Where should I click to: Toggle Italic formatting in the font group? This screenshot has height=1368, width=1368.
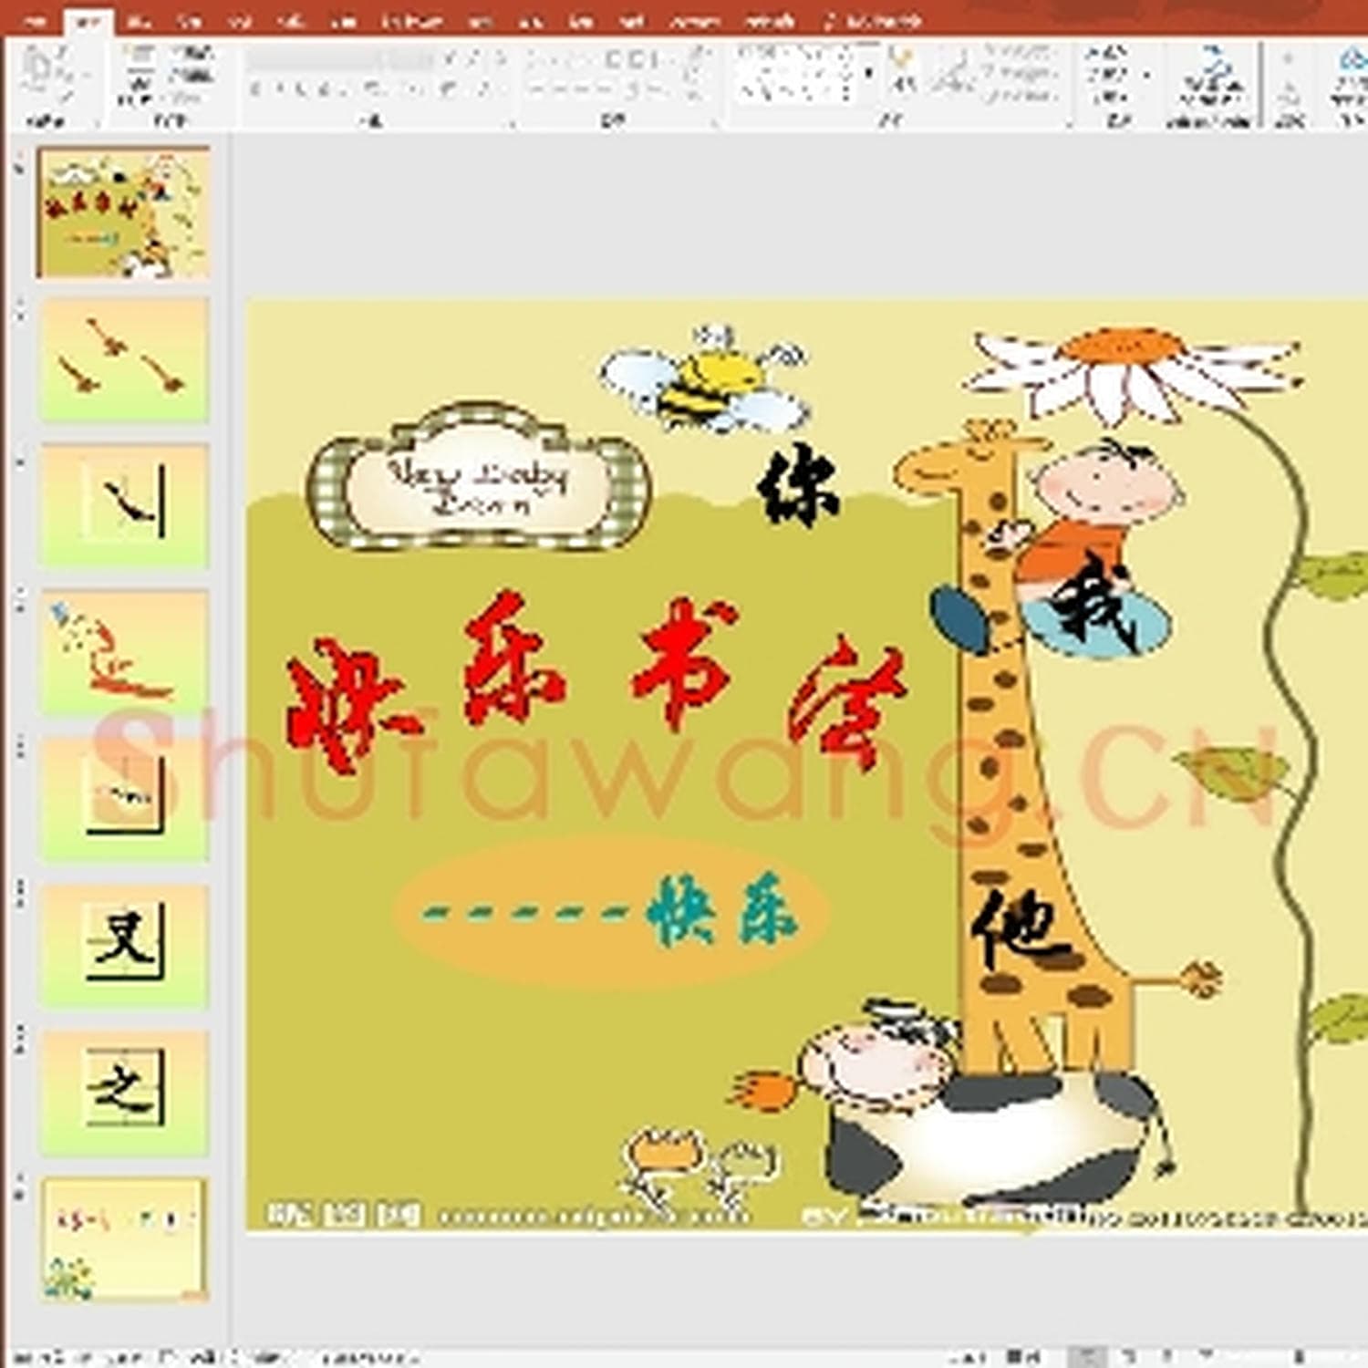tap(282, 89)
